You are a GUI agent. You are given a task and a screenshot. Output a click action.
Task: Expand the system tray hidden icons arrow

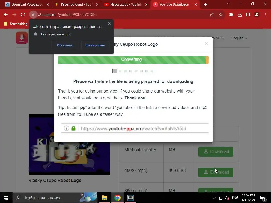click(214, 198)
